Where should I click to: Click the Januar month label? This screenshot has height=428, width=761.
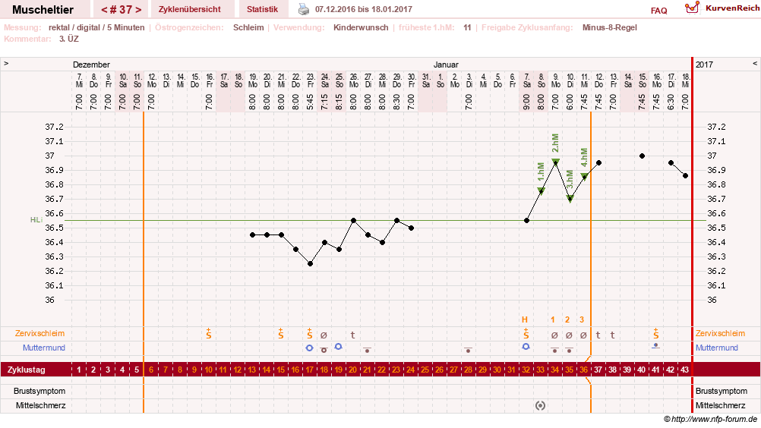[x=446, y=65]
